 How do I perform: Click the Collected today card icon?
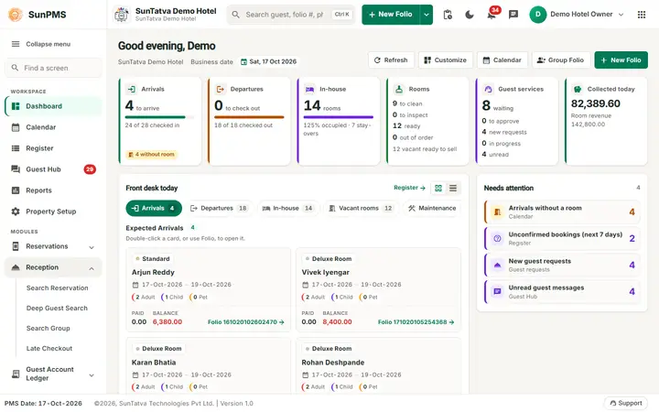578,89
